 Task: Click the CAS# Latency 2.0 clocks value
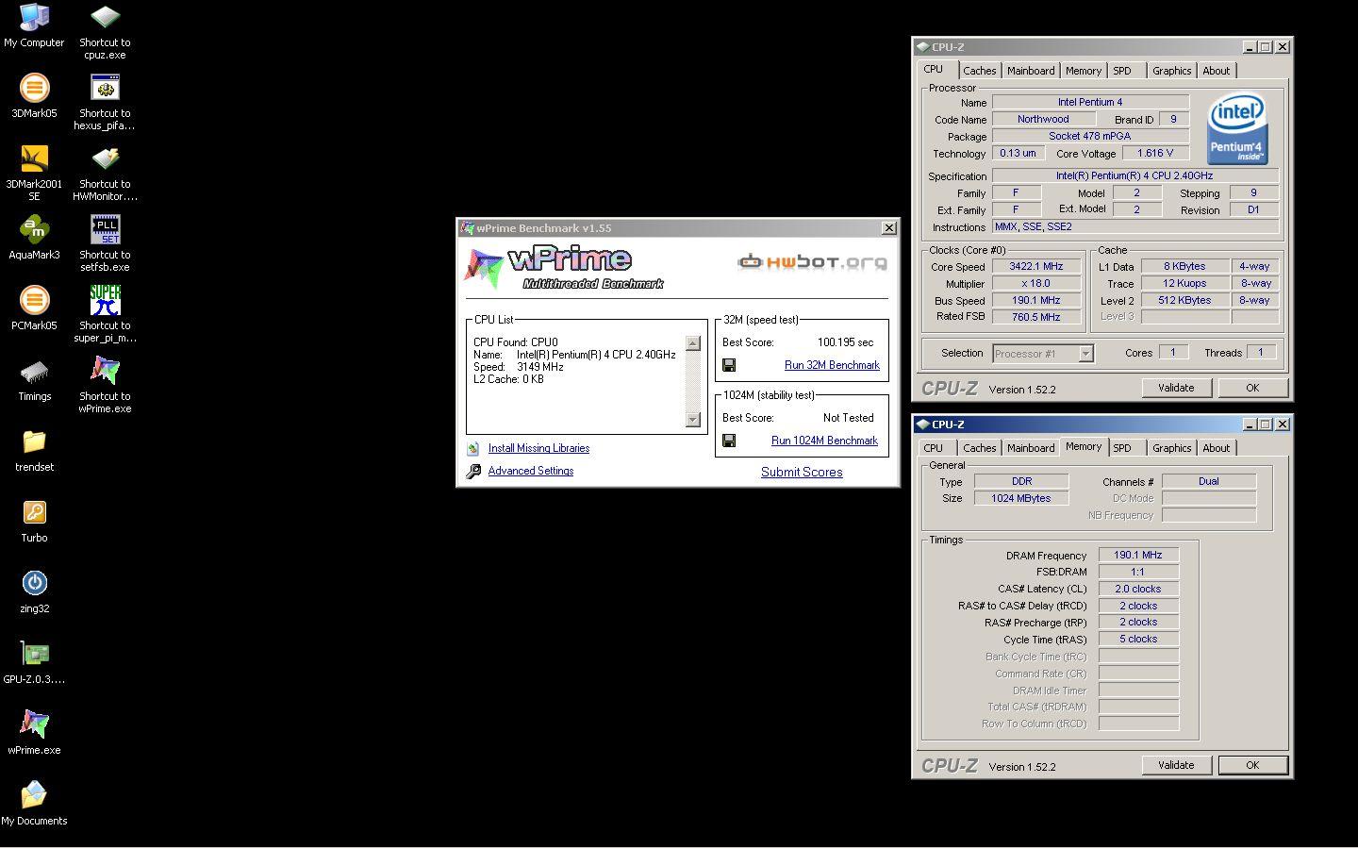tap(1138, 589)
